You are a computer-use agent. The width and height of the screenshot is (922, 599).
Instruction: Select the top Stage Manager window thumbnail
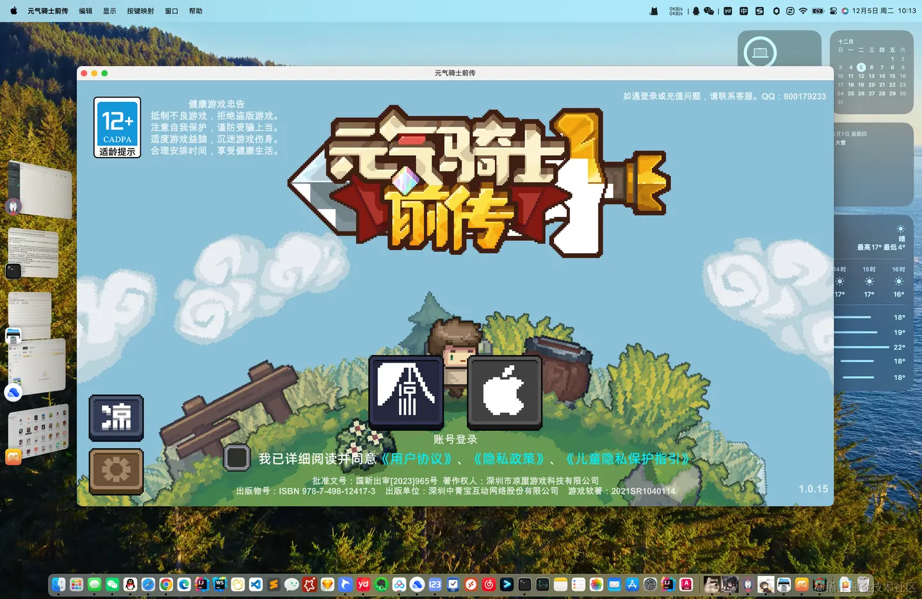point(40,189)
